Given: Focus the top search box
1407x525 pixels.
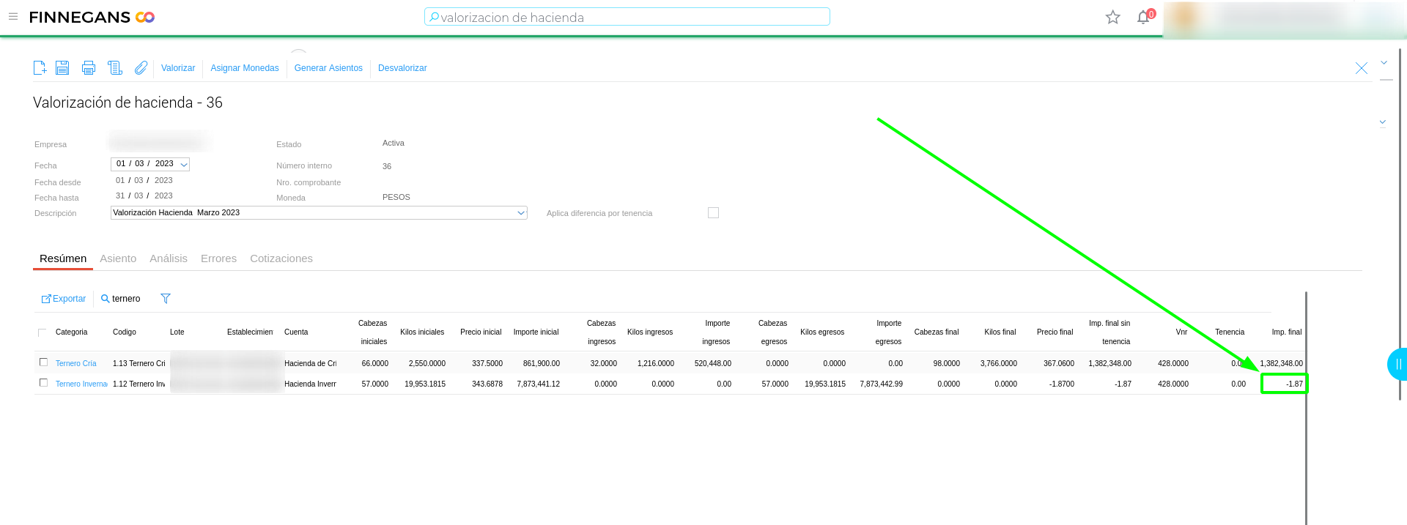Looking at the screenshot, I should coord(627,17).
